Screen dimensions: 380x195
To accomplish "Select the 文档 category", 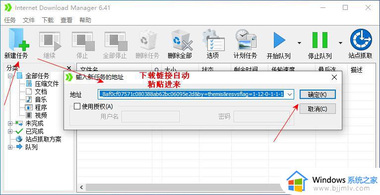I will [x=41, y=92].
